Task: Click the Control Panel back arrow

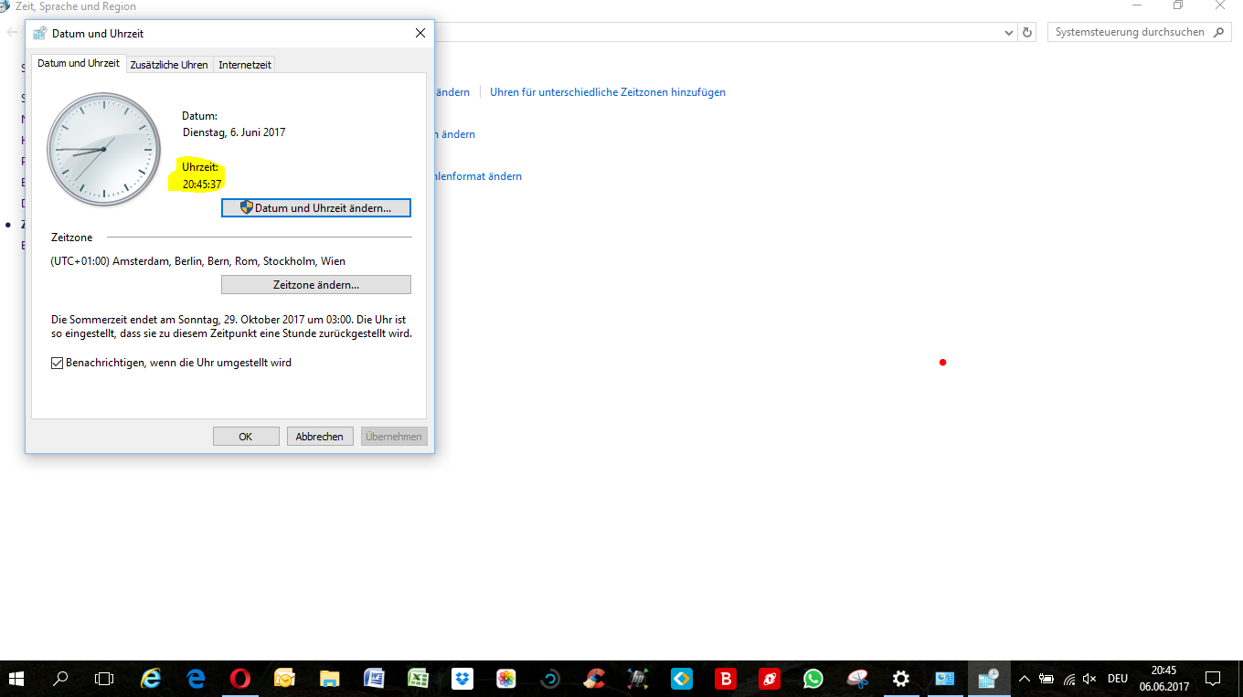Action: pyautogui.click(x=12, y=32)
